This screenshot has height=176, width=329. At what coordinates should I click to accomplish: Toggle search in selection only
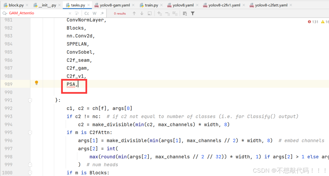tap(150, 13)
